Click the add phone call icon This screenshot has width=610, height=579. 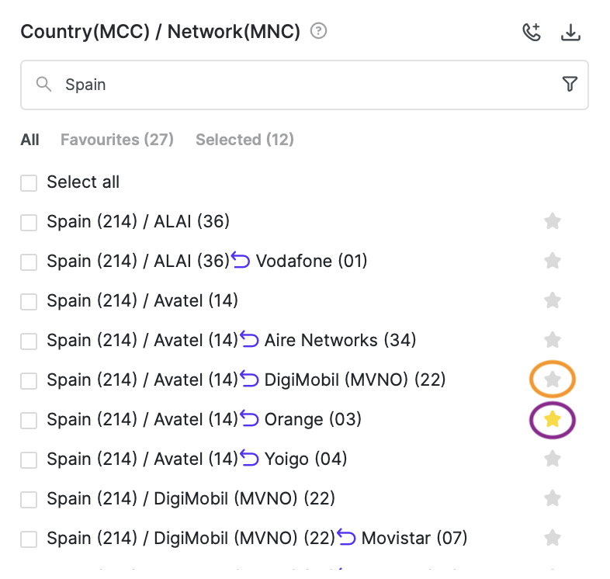[532, 32]
